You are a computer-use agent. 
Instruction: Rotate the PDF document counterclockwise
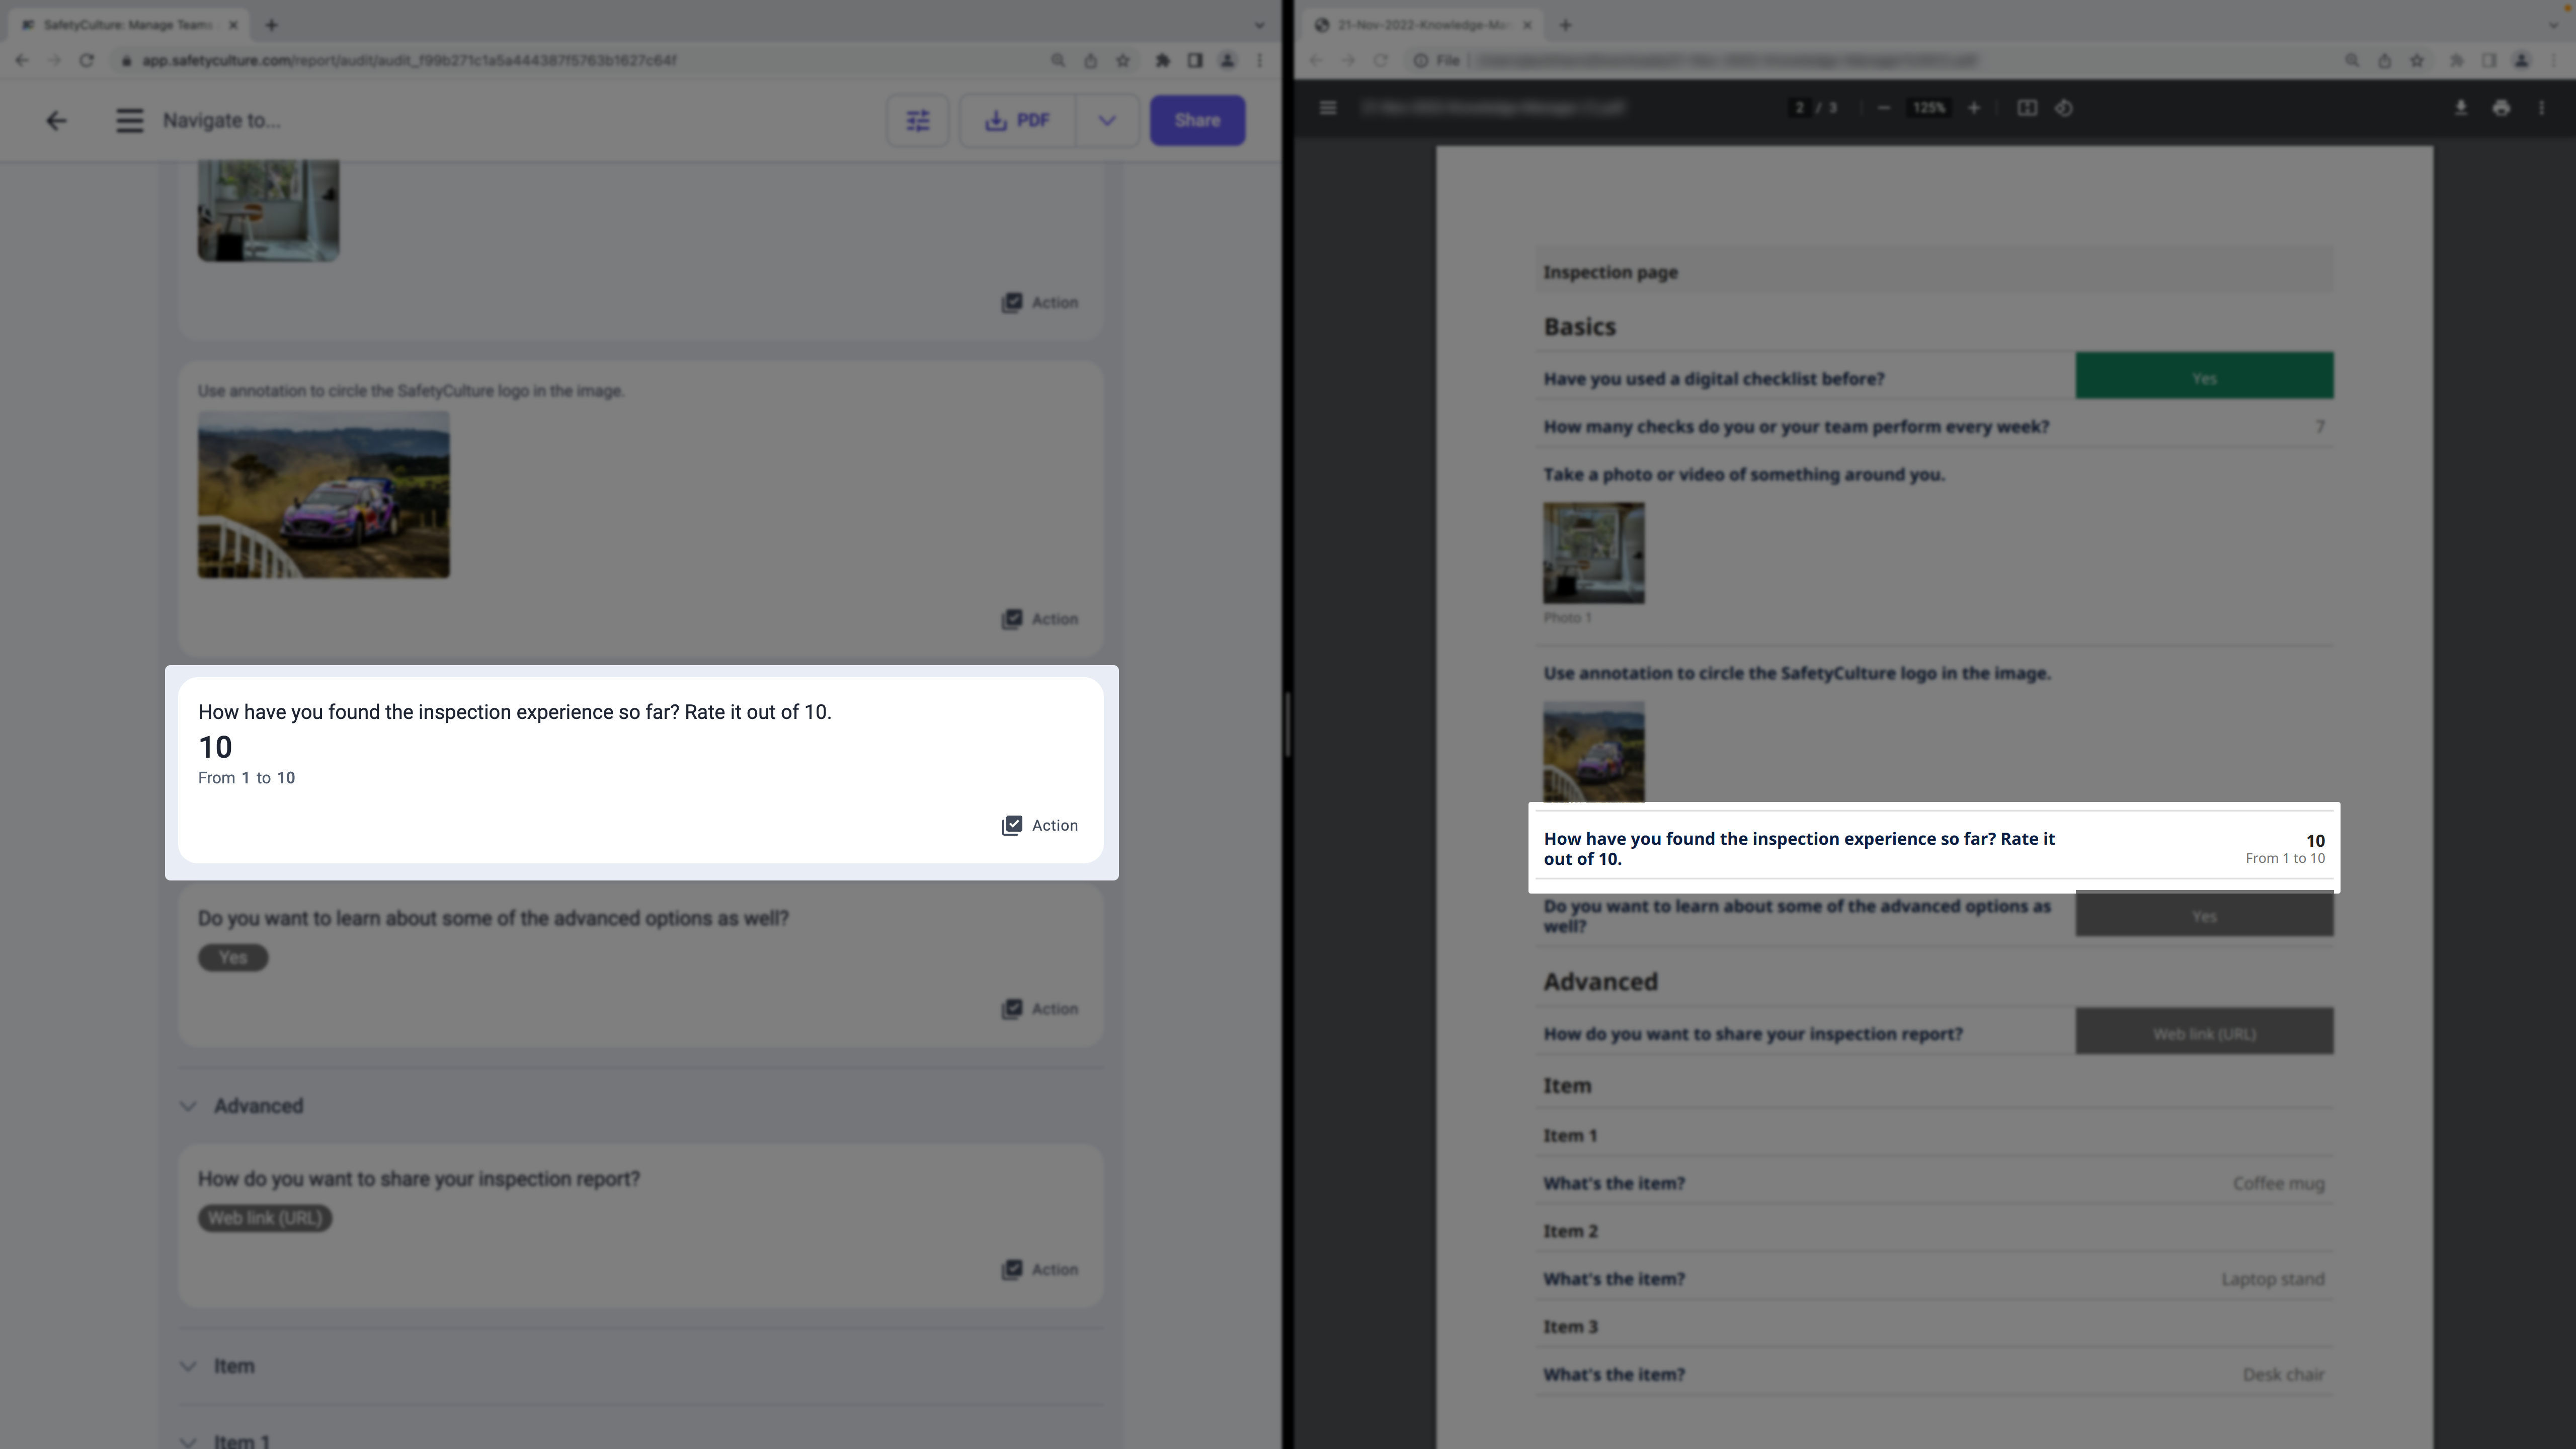point(2064,108)
